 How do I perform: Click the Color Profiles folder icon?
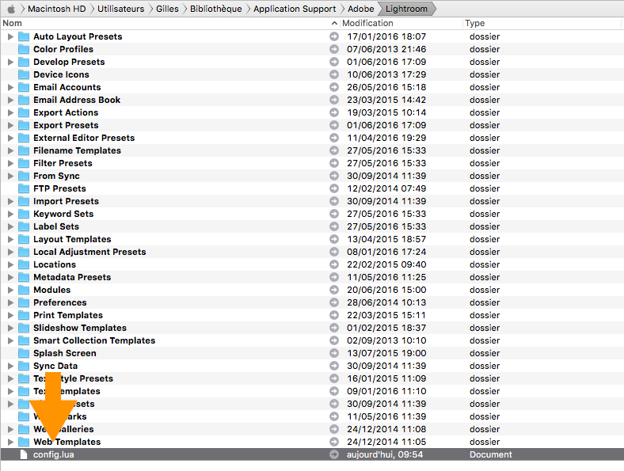24,49
